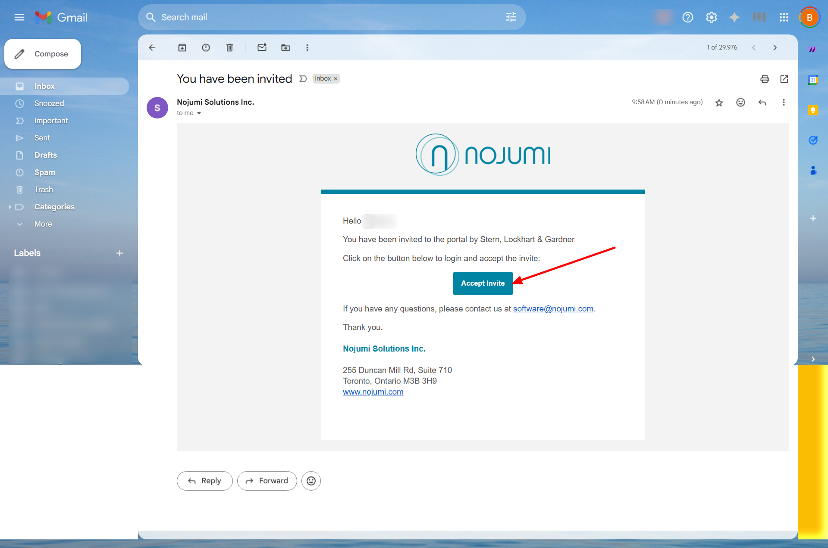Open the Google account avatar B
The image size is (828, 548).
[x=809, y=17]
